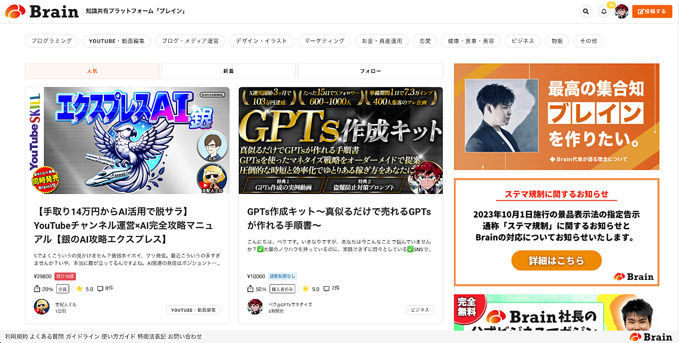Click the 全員 badge on first card
679x343 pixels.
click(x=63, y=289)
